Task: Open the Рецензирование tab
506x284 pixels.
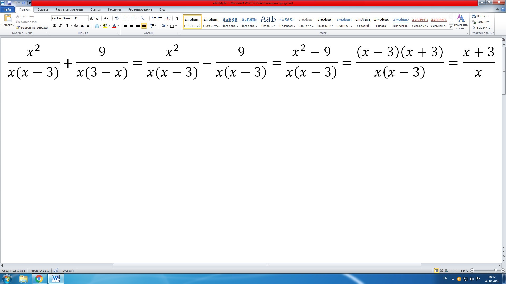Action: (140, 9)
